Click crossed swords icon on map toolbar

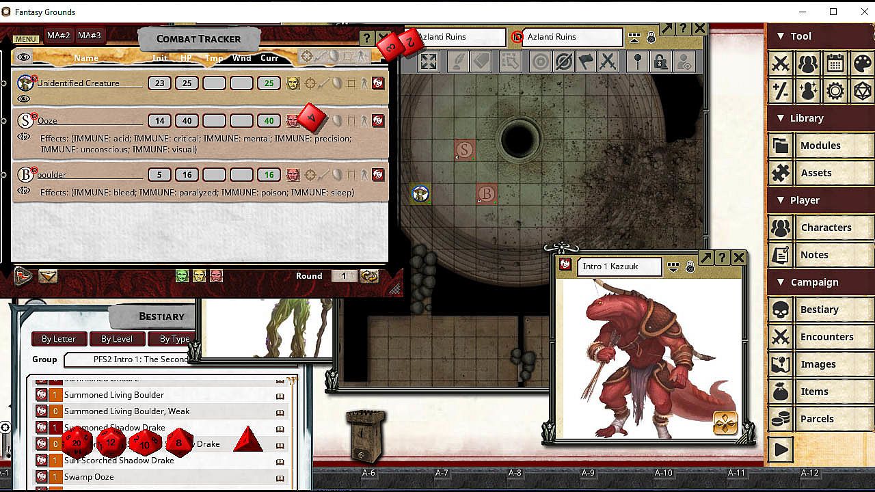(x=608, y=61)
